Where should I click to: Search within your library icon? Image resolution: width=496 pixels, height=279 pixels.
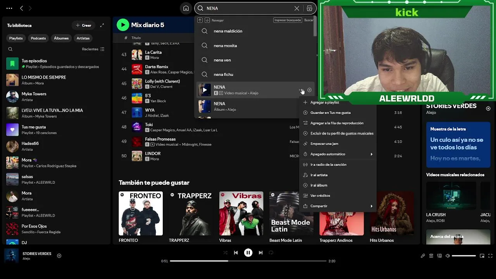coord(10,49)
